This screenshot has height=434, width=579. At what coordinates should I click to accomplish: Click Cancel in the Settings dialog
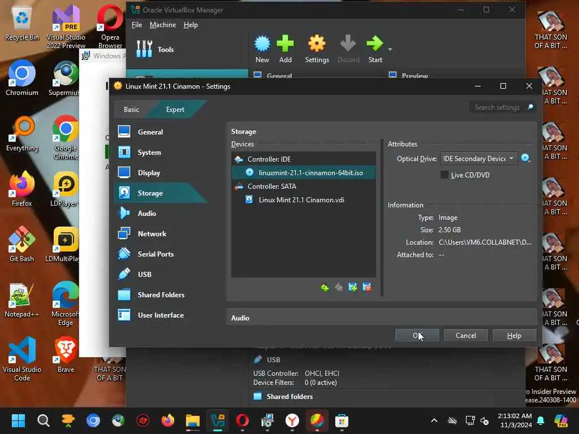tap(466, 335)
